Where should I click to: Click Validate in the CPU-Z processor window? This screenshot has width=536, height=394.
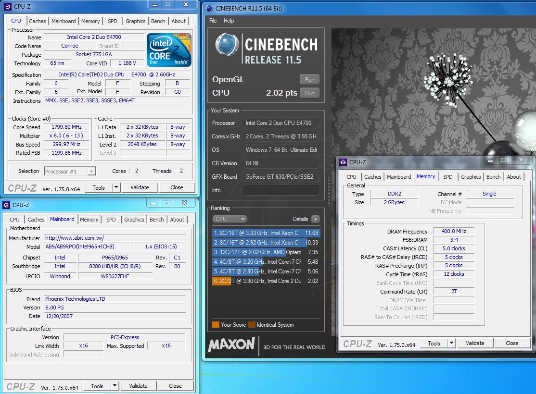[x=140, y=187]
